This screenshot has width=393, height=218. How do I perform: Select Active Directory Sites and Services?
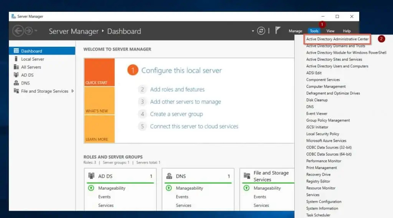(334, 59)
